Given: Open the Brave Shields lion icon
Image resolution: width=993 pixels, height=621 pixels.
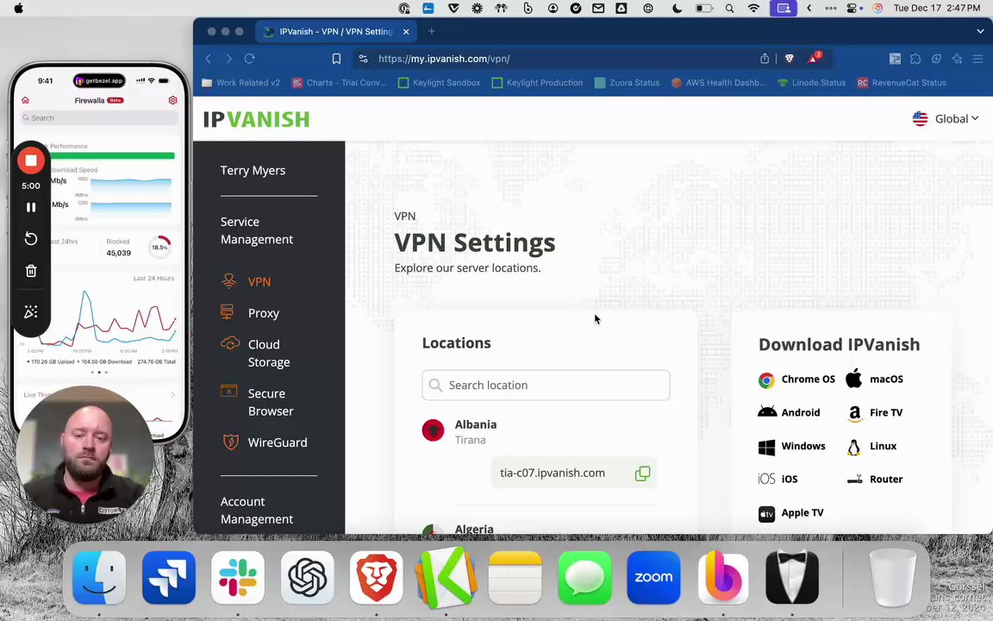Looking at the screenshot, I should pyautogui.click(x=789, y=59).
